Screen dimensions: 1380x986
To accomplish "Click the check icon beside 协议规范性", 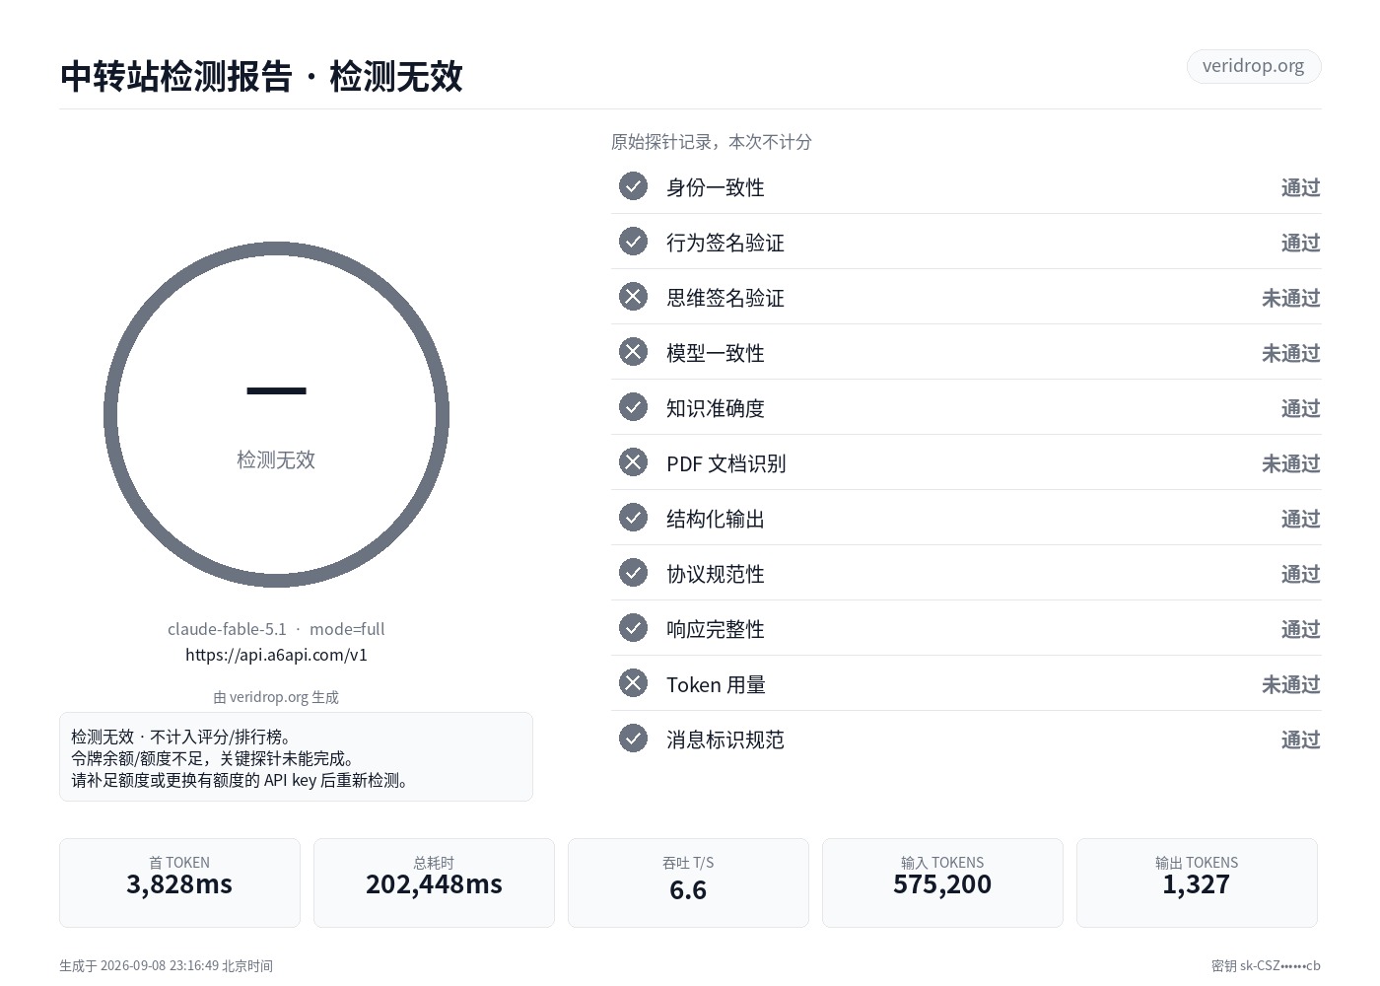I will tap(633, 573).
